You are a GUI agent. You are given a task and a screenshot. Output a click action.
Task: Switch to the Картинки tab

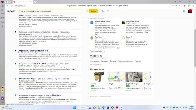click(x=28, y=15)
